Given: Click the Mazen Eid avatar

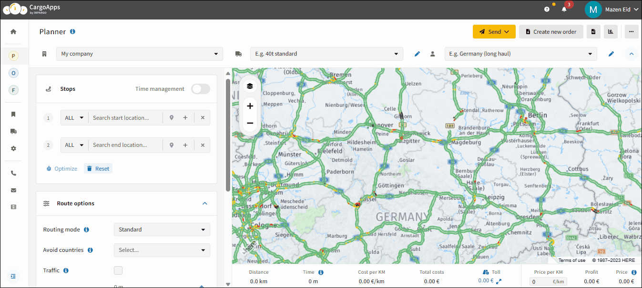Looking at the screenshot, I should point(593,9).
